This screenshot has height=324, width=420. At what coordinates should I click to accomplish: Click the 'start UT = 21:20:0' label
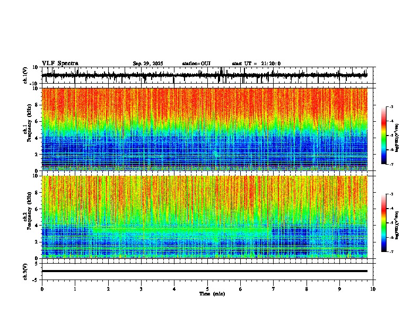(x=256, y=64)
